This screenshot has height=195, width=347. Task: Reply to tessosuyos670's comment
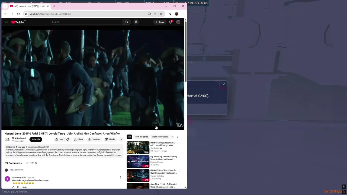[x=24, y=187]
